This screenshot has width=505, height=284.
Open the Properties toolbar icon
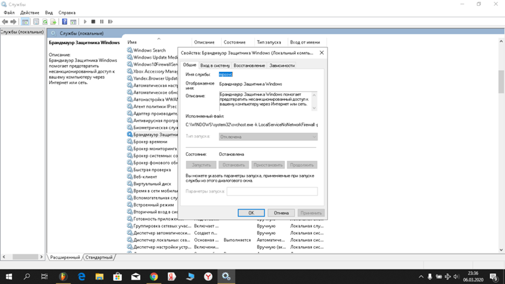click(x=36, y=21)
